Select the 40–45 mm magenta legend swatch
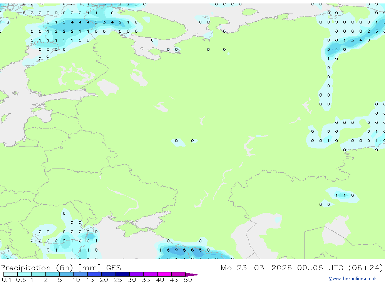This screenshot has height=282, width=385. tap(164, 274)
